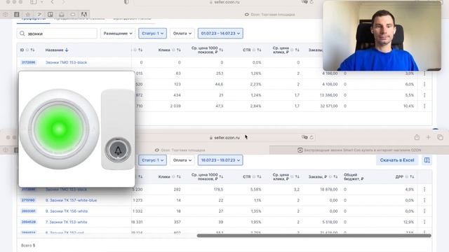The height and width of the screenshot is (252, 449).
Task: Open three-dot menu for row with 10,4% ДРР
Action: point(424,106)
